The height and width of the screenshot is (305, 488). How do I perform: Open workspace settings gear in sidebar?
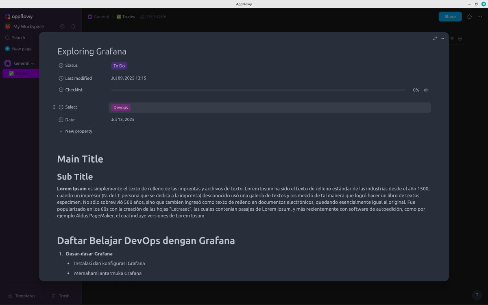(62, 26)
